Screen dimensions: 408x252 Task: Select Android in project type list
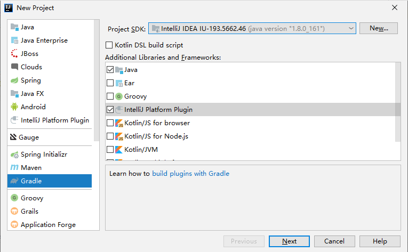click(50, 107)
